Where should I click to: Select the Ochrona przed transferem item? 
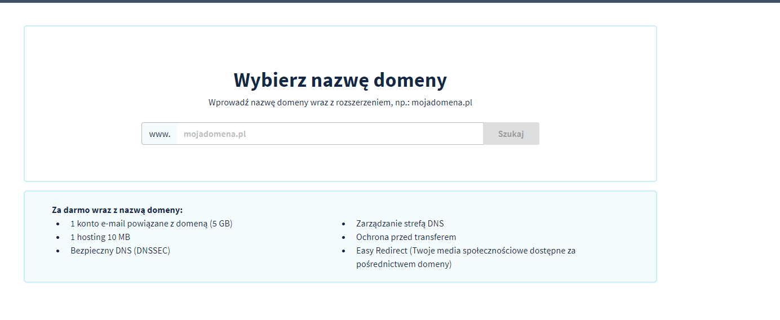pyautogui.click(x=406, y=237)
